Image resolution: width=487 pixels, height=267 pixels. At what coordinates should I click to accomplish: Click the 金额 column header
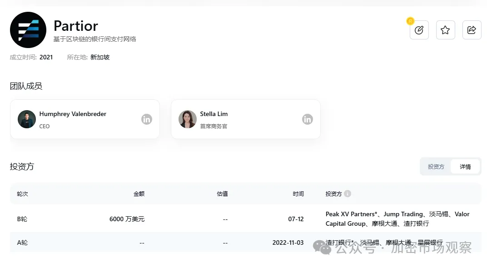click(139, 194)
